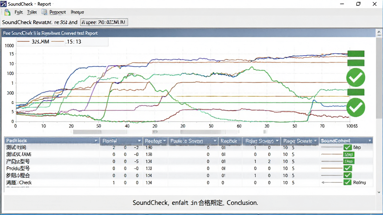
Task: Click the lower large green checkmark circle
Action: (356, 107)
